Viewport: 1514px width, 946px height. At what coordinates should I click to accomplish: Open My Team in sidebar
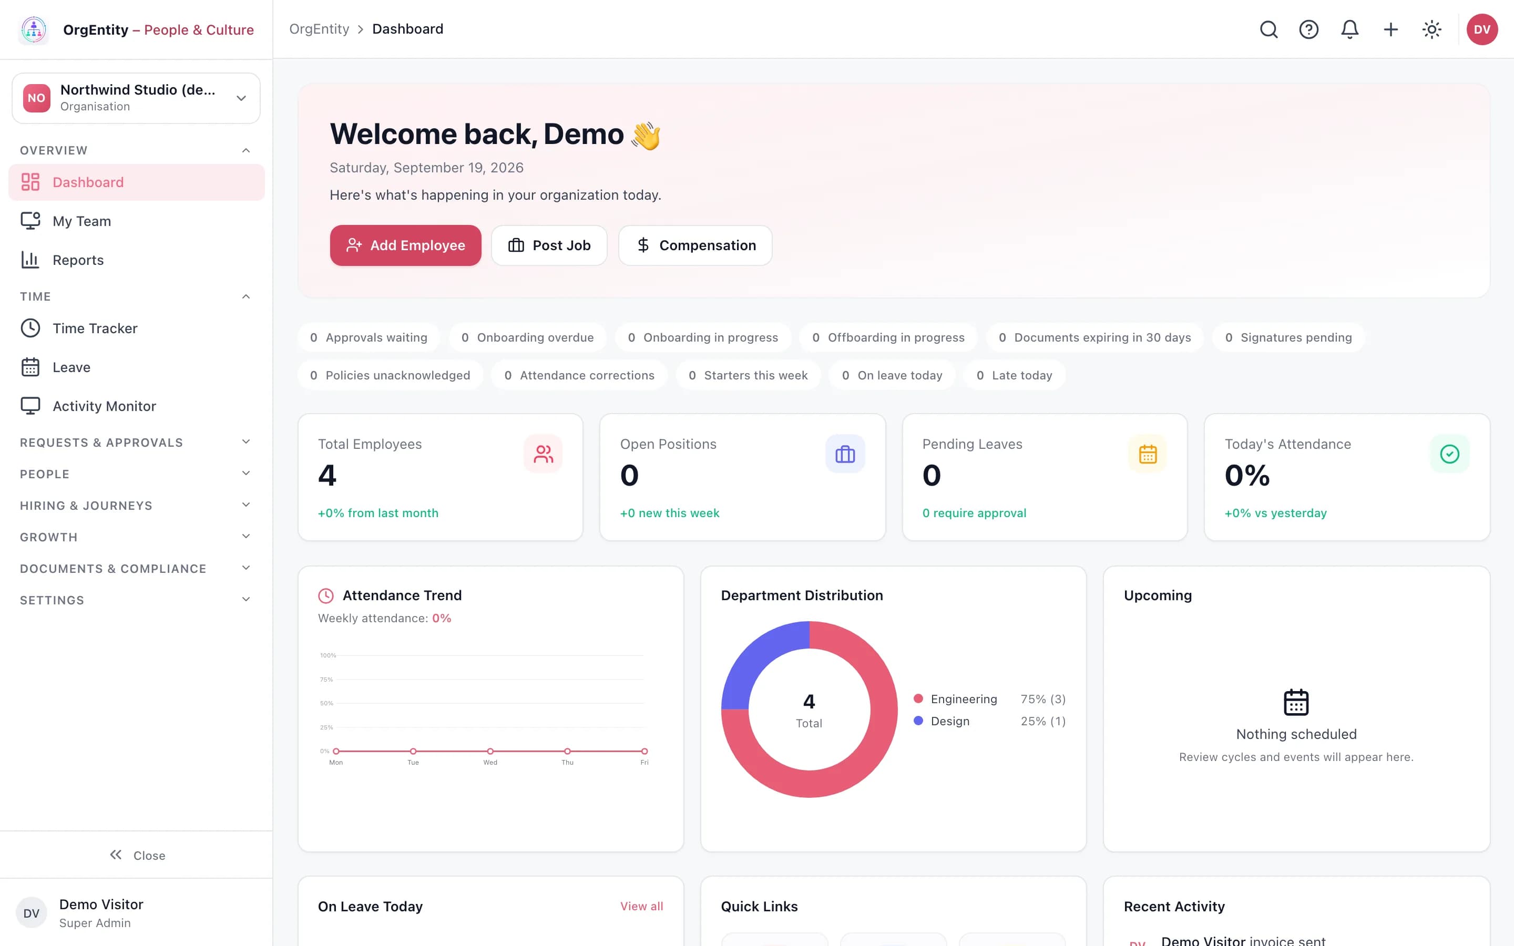click(136, 221)
